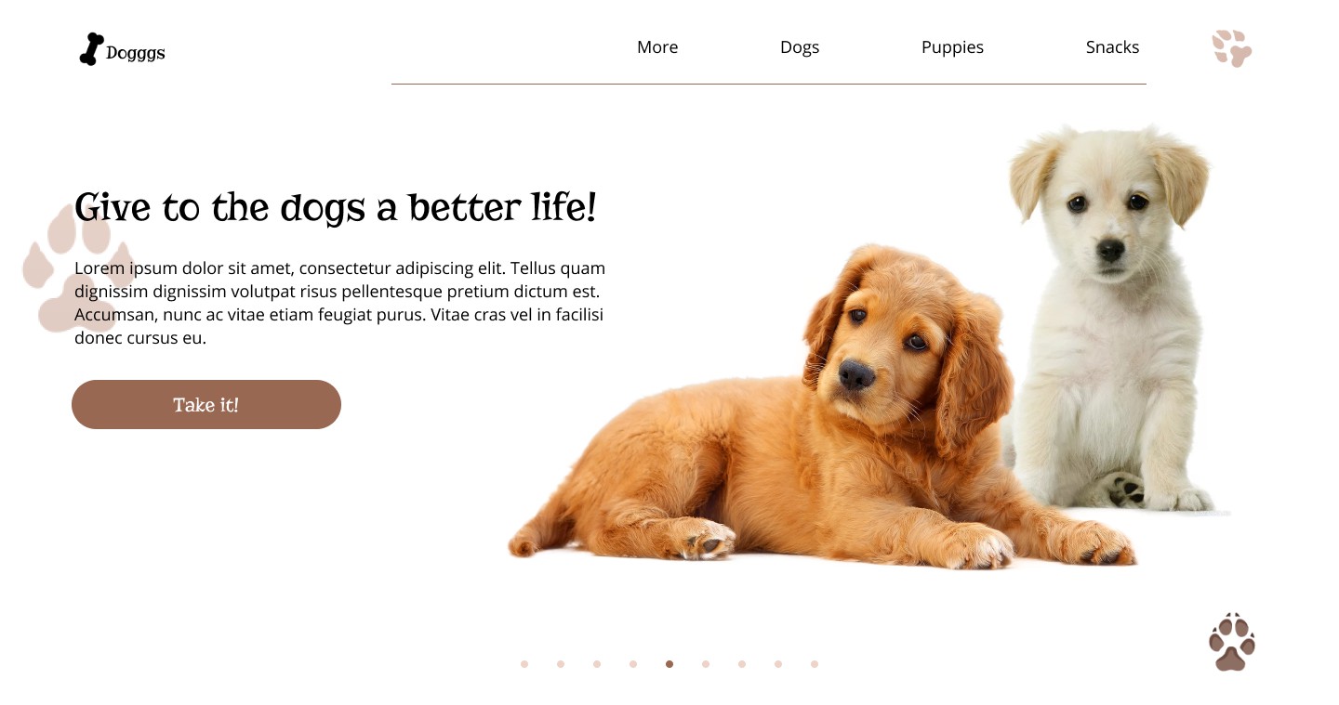Screen dimensions: 1339x705
Task: Select the third carousel dot
Action: click(x=597, y=664)
